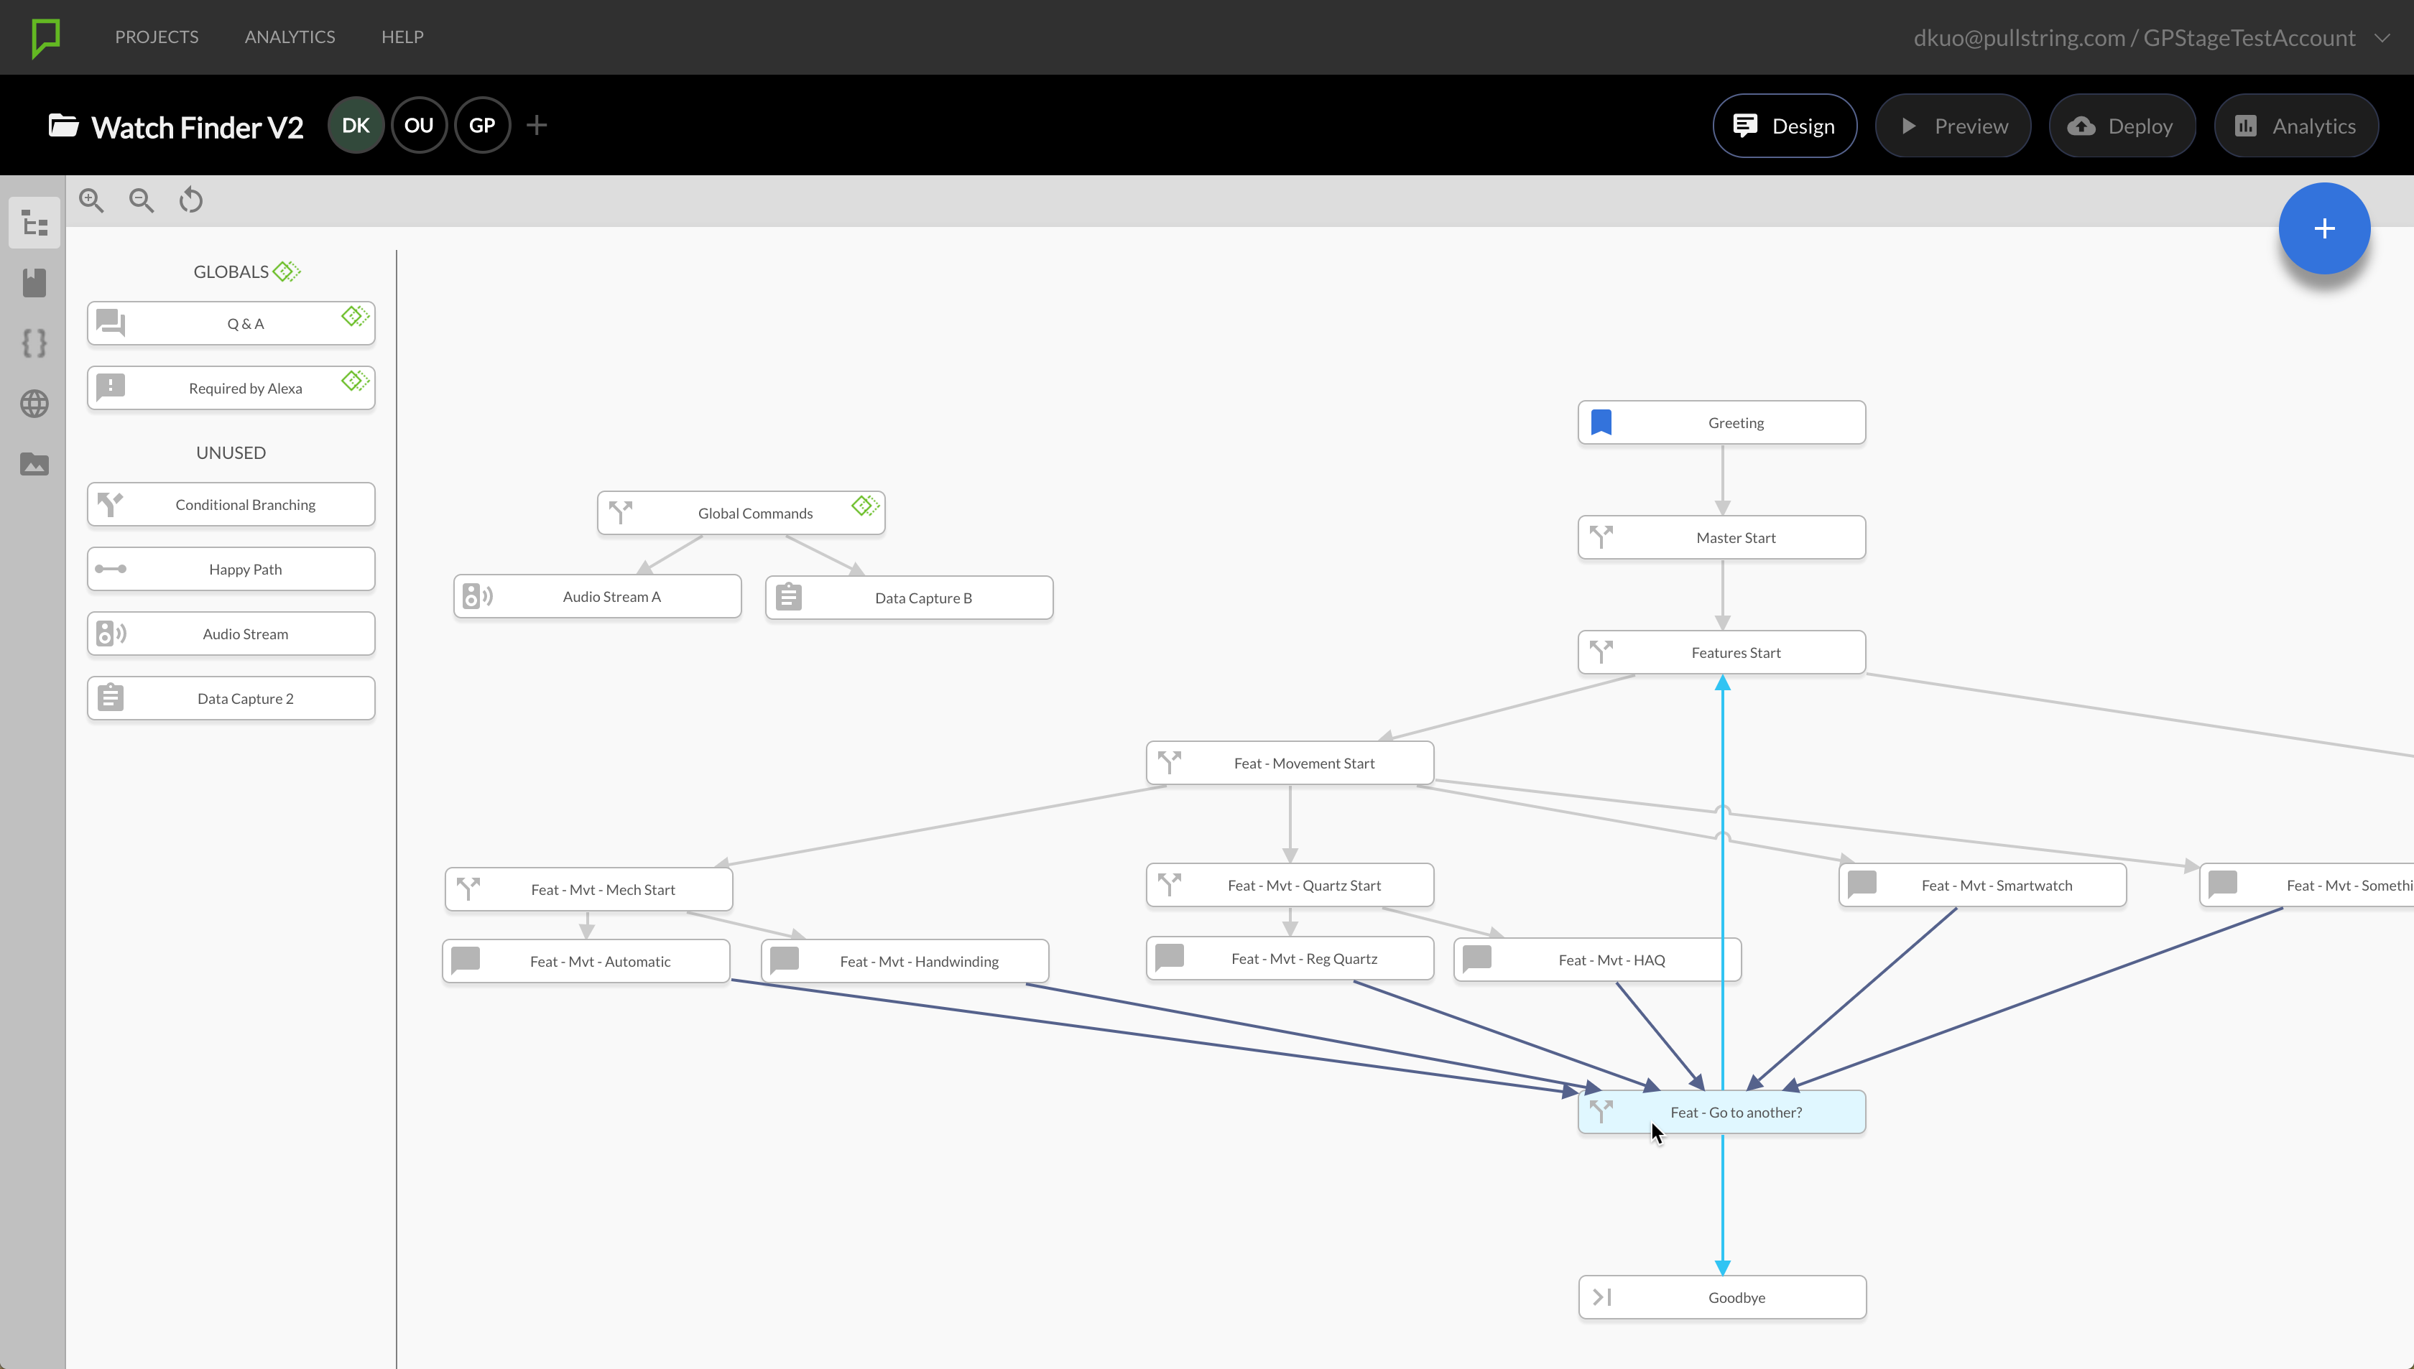Open the globe sidebar icon
The width and height of the screenshot is (2414, 1369).
(x=34, y=404)
